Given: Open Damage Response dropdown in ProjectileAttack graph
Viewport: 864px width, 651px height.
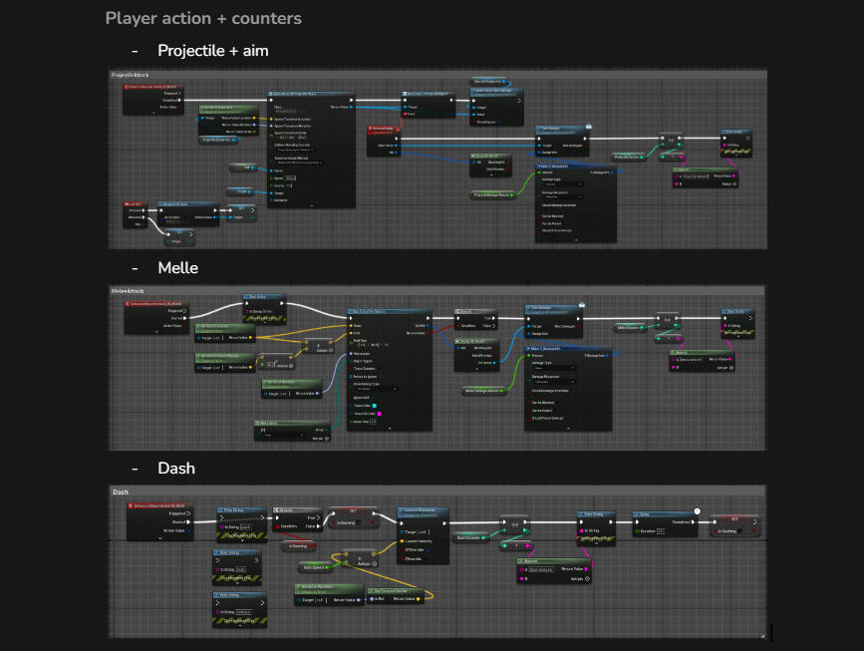Looking at the screenshot, I should coord(564,197).
